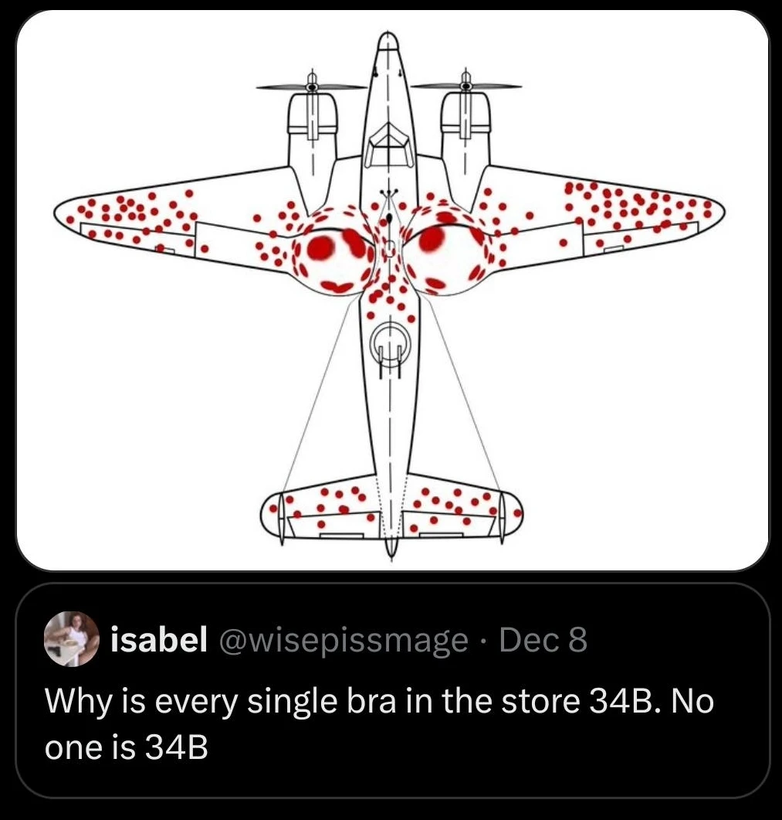Click isabel's profile avatar
Image resolution: width=782 pixels, height=820 pixels.
click(71, 639)
